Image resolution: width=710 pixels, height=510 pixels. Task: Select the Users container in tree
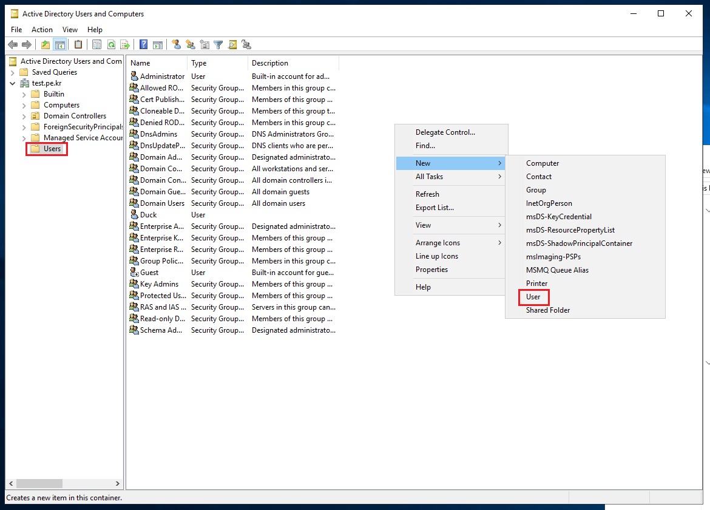click(x=52, y=149)
